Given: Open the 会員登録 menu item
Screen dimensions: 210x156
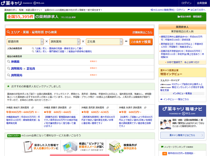Looking at the screenshot, I should 202,3.
